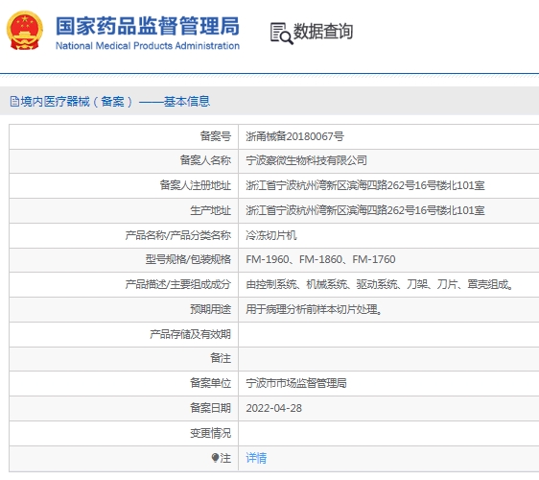The height and width of the screenshot is (480, 539).
Task: Select the 备案号 label cell
Action: [x=216, y=136]
